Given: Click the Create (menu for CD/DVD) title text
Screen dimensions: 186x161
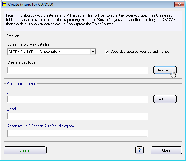Looking at the screenshot, I should 31,5.
